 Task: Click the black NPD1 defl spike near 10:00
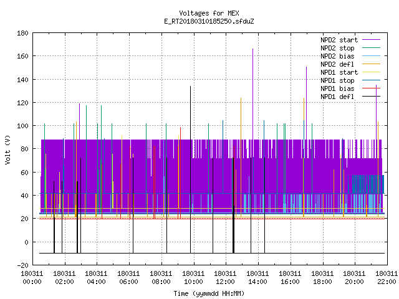pos(190,169)
